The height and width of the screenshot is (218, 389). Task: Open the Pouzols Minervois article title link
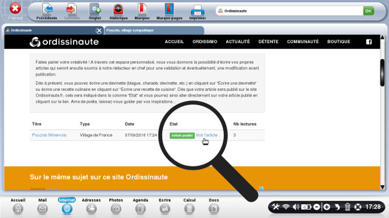tap(49, 135)
